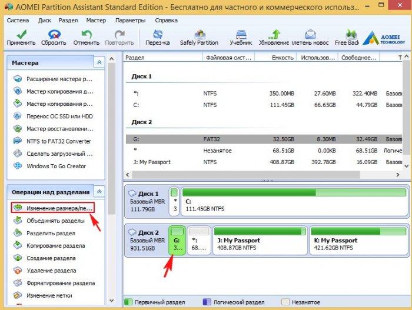Open the Раздел menu
The width and height of the screenshot is (412, 310).
click(x=68, y=20)
